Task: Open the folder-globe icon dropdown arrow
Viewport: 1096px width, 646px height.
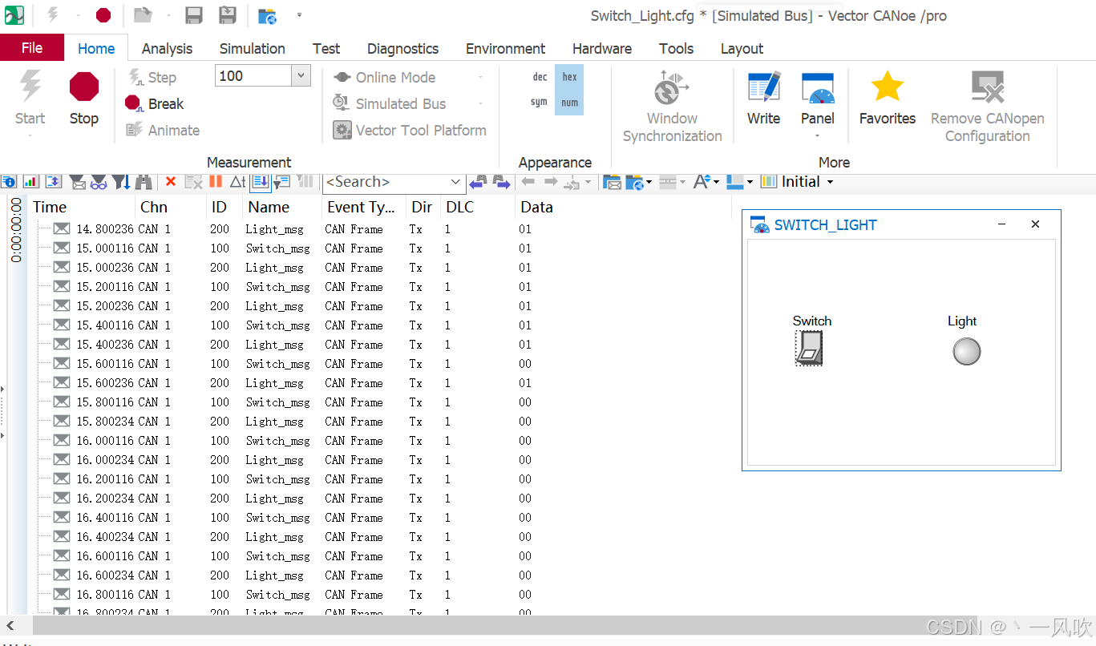Action: [x=649, y=182]
